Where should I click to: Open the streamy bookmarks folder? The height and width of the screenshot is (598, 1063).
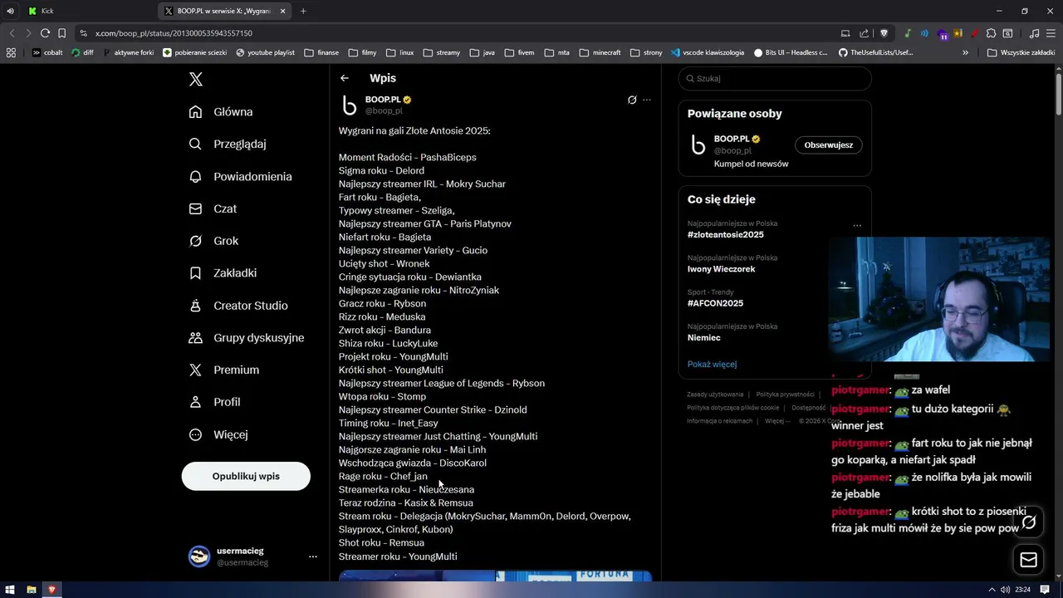pos(442,52)
